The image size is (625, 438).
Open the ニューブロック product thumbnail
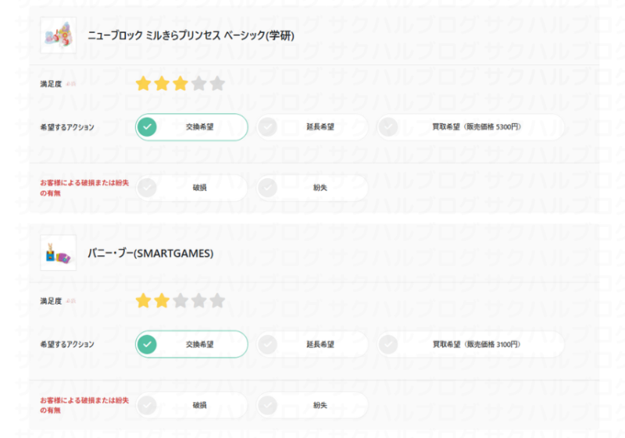coord(58,35)
